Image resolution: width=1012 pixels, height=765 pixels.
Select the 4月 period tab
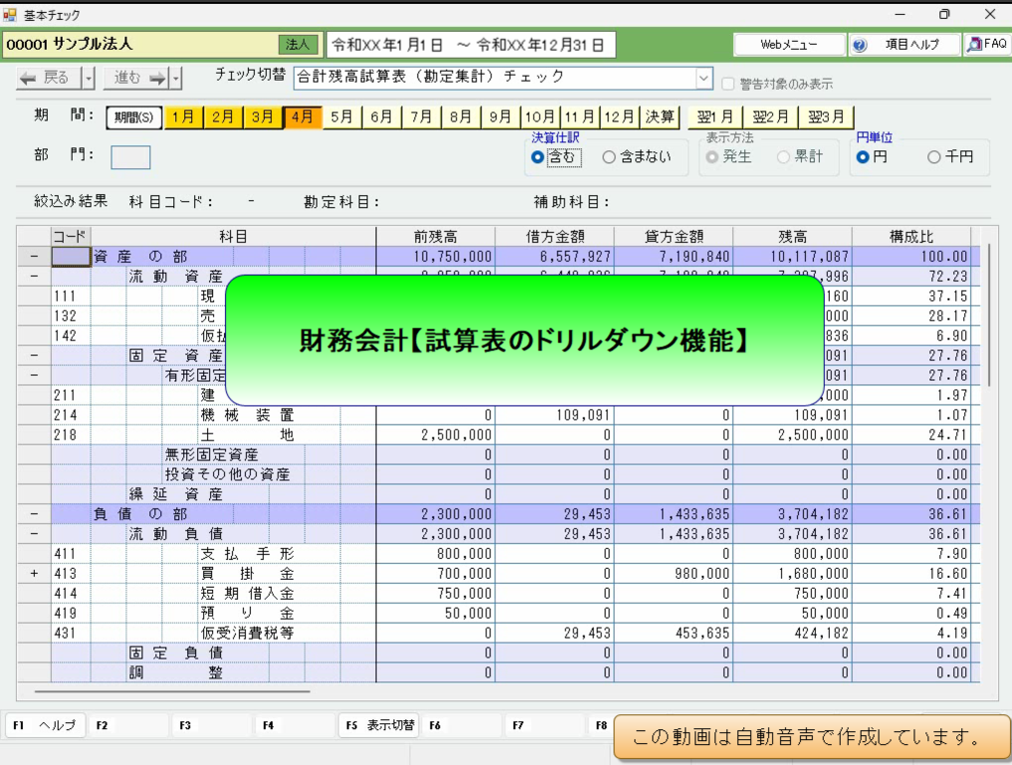(303, 117)
